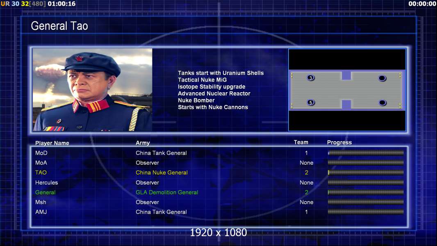Click MoA's Observer army entry

147,163
